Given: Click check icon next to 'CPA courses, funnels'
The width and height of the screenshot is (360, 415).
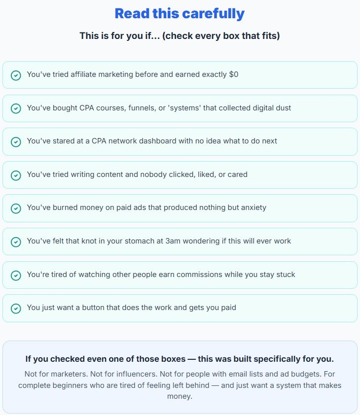Looking at the screenshot, I should [x=16, y=108].
